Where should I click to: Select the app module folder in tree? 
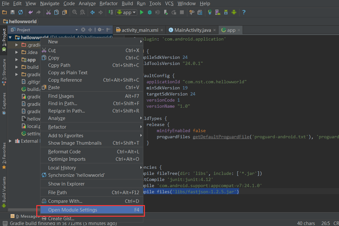tap(31, 60)
